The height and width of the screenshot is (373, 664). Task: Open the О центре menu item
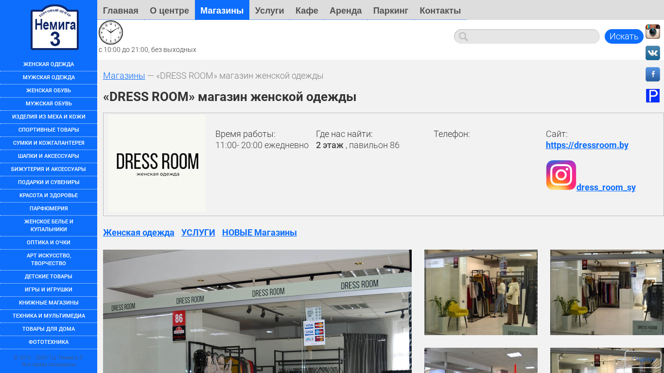tap(169, 10)
